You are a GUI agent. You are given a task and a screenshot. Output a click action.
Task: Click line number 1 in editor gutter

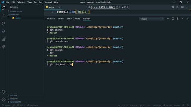click(52, 12)
